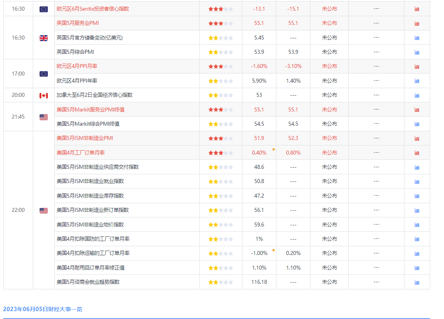Image resolution: width=444 pixels, height=319 pixels.
Task: Click the 22:00 time cell
Action: (x=18, y=210)
